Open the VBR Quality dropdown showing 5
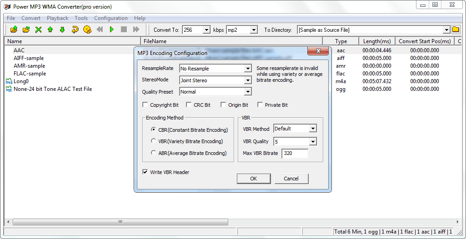Screen dimensions: 466x239 (313, 142)
